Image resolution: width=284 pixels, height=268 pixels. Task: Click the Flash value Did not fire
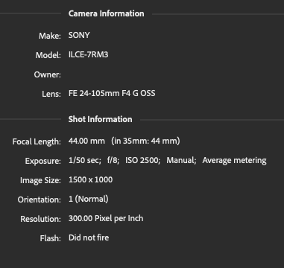pos(89,237)
